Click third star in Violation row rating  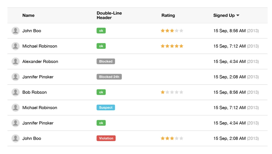pyautogui.click(x=172, y=138)
